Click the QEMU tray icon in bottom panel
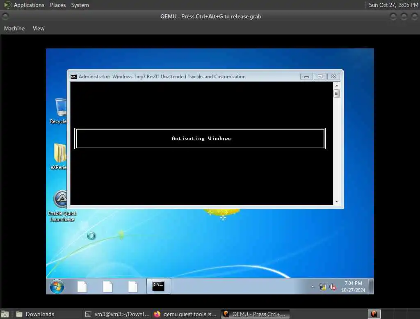 coord(374,314)
